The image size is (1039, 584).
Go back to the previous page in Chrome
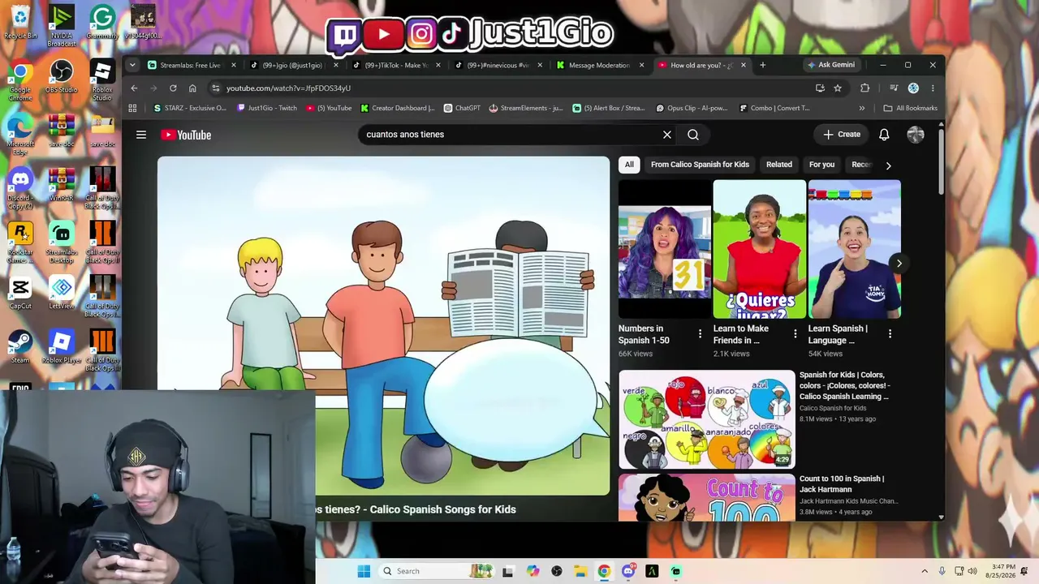[x=134, y=88]
